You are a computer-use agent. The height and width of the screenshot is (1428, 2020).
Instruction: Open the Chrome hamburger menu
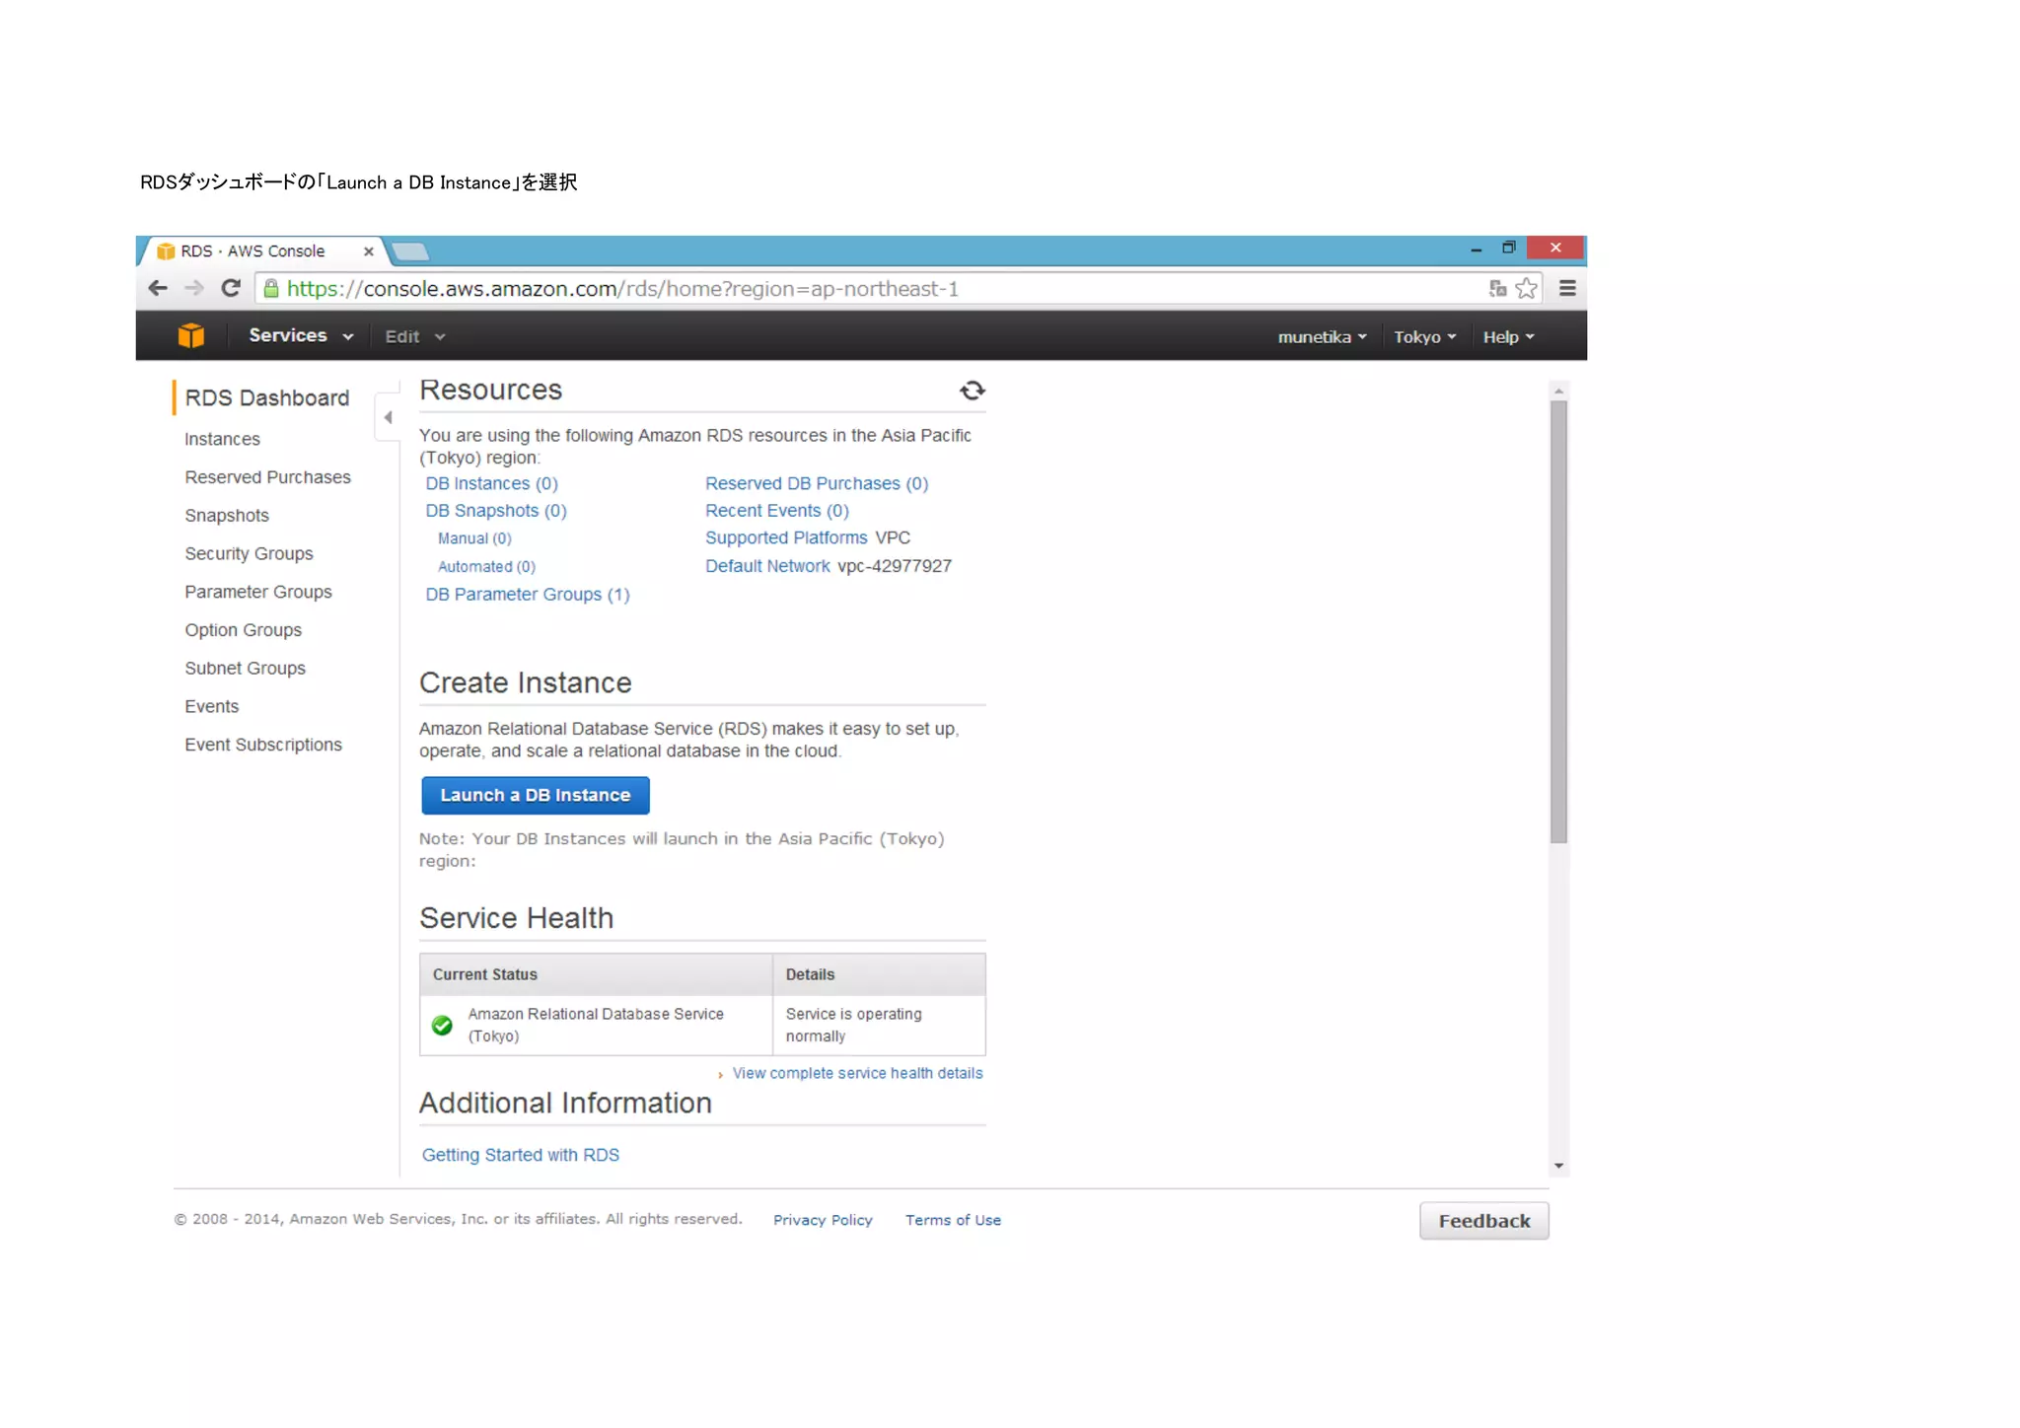[x=1567, y=289]
